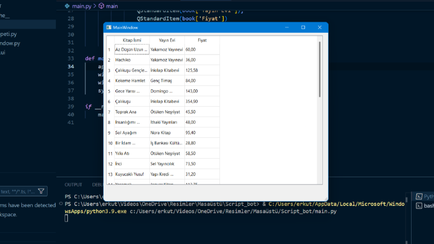Viewport: 434px width, 244px height.
Task: Click main in the breadcrumb path
Action: (112, 6)
